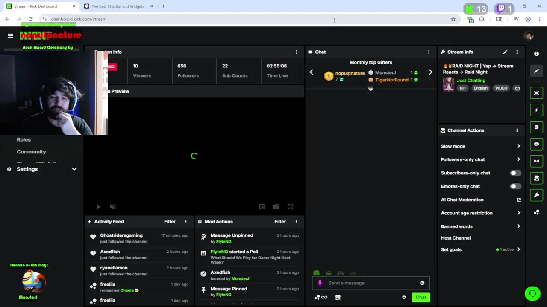547x307 pixels.
Task: Open the Community sidebar item
Action: tap(31, 152)
